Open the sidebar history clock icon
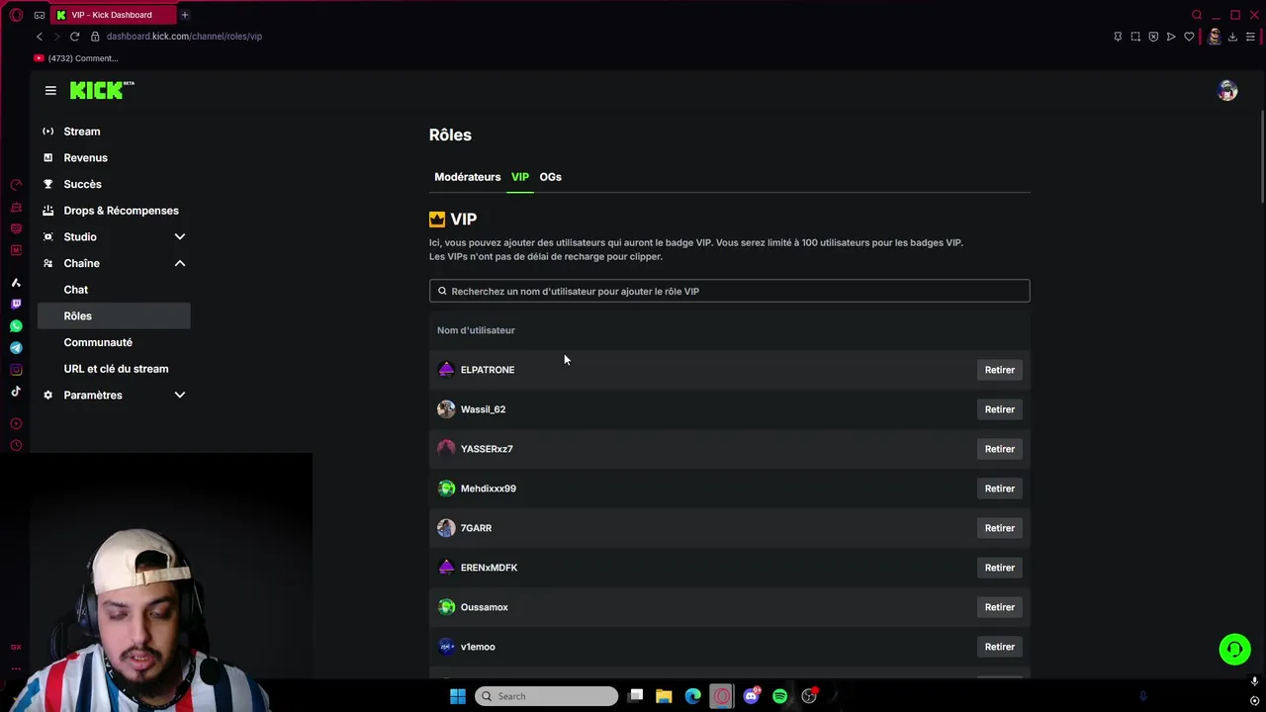Image resolution: width=1266 pixels, height=712 pixels. click(x=16, y=445)
